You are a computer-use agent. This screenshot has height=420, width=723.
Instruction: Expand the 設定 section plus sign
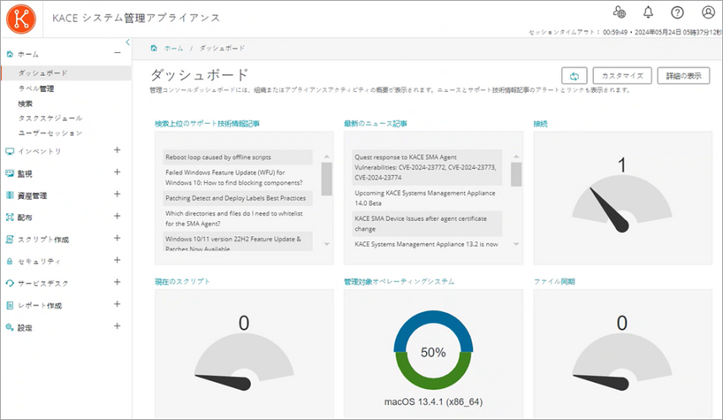(117, 326)
